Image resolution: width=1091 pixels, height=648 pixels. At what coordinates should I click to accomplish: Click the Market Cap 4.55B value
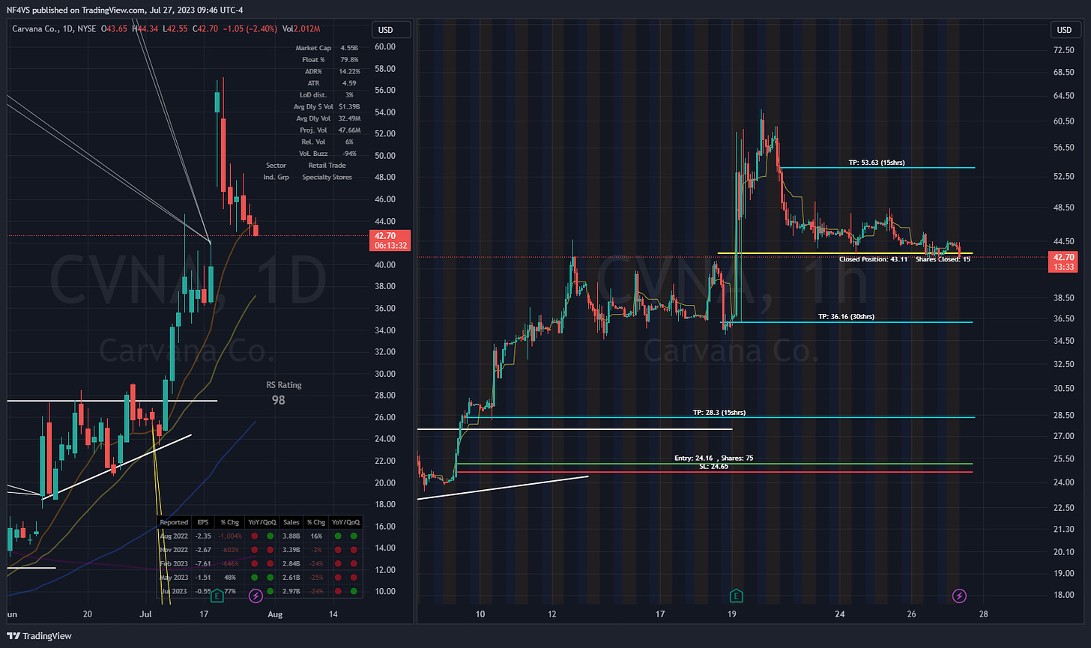coord(349,48)
